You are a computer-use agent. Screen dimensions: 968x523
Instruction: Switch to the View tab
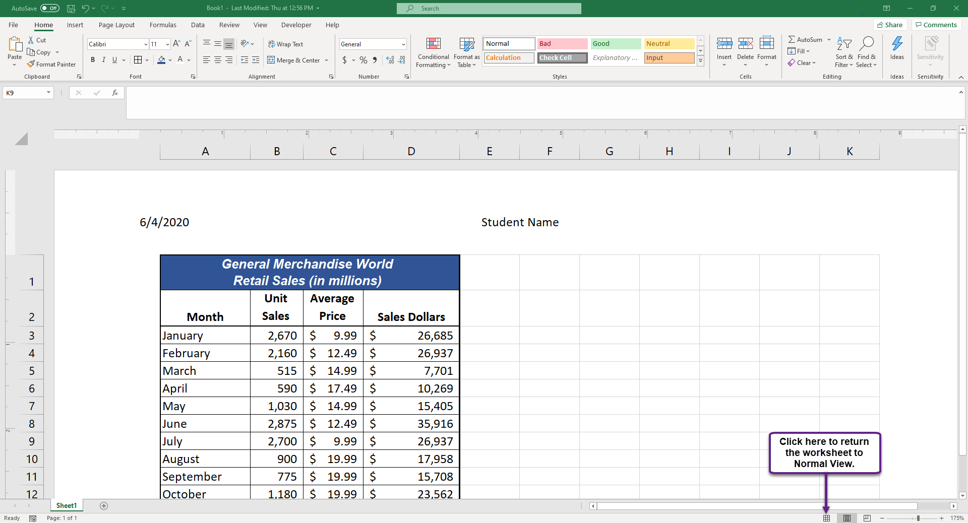click(260, 25)
